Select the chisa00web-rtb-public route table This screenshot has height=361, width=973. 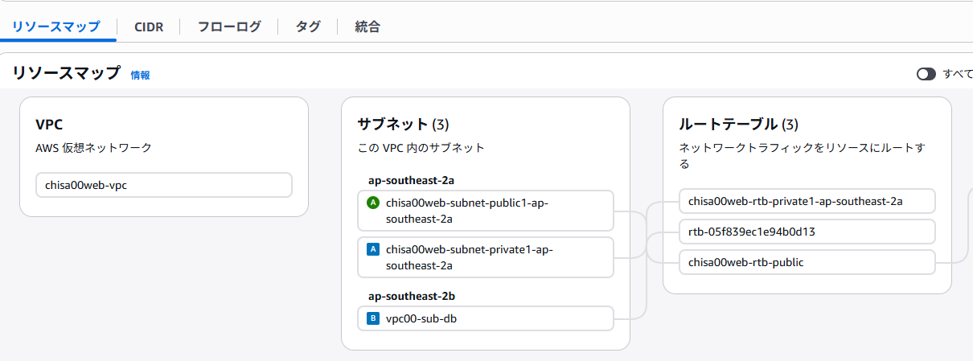pyautogui.click(x=807, y=262)
